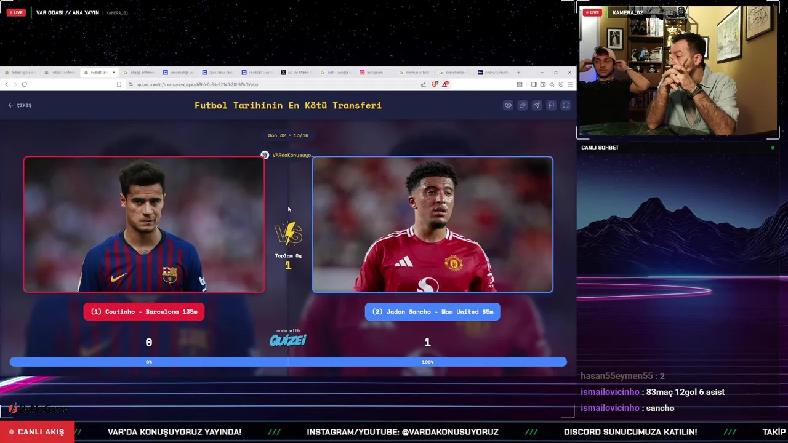Click the VARdaKonusuyo creator avatar
Screen dimensions: 788x443
(x=265, y=155)
